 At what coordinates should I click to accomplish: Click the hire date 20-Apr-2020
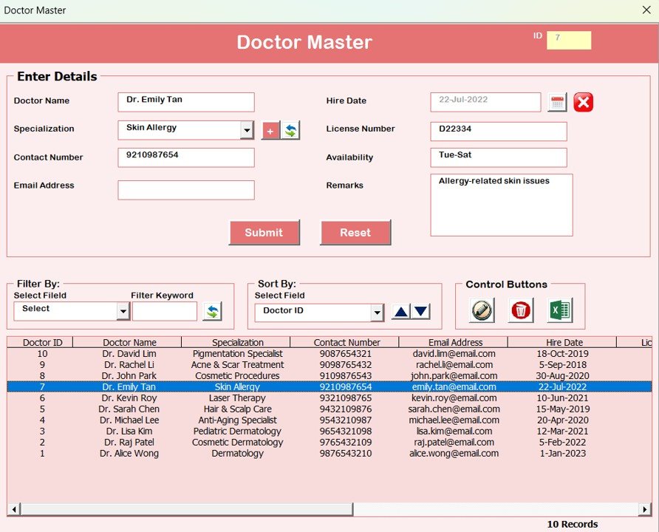coord(562,420)
